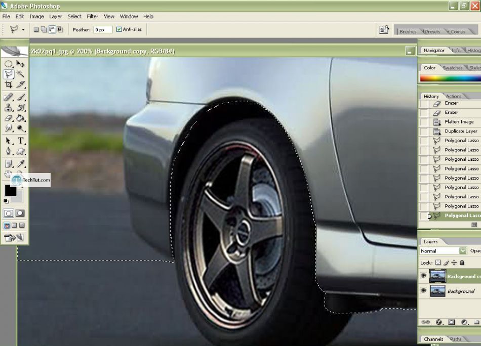This screenshot has width=481, height=346.
Task: Open the Layer menu
Action: point(56,17)
